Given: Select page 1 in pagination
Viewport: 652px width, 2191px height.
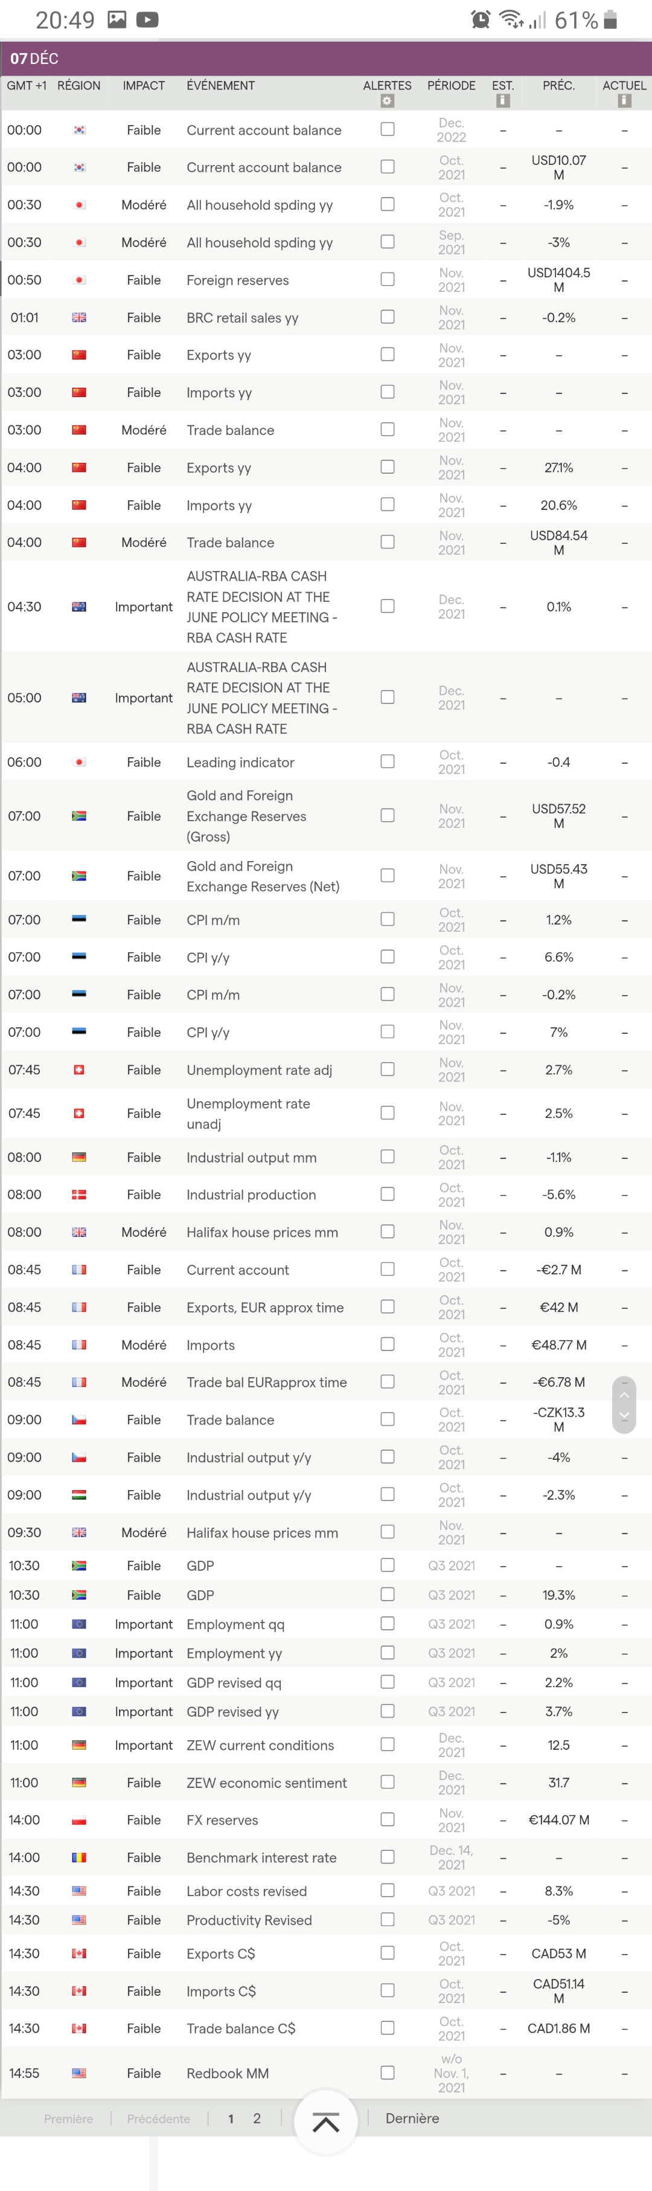Looking at the screenshot, I should [x=231, y=2118].
